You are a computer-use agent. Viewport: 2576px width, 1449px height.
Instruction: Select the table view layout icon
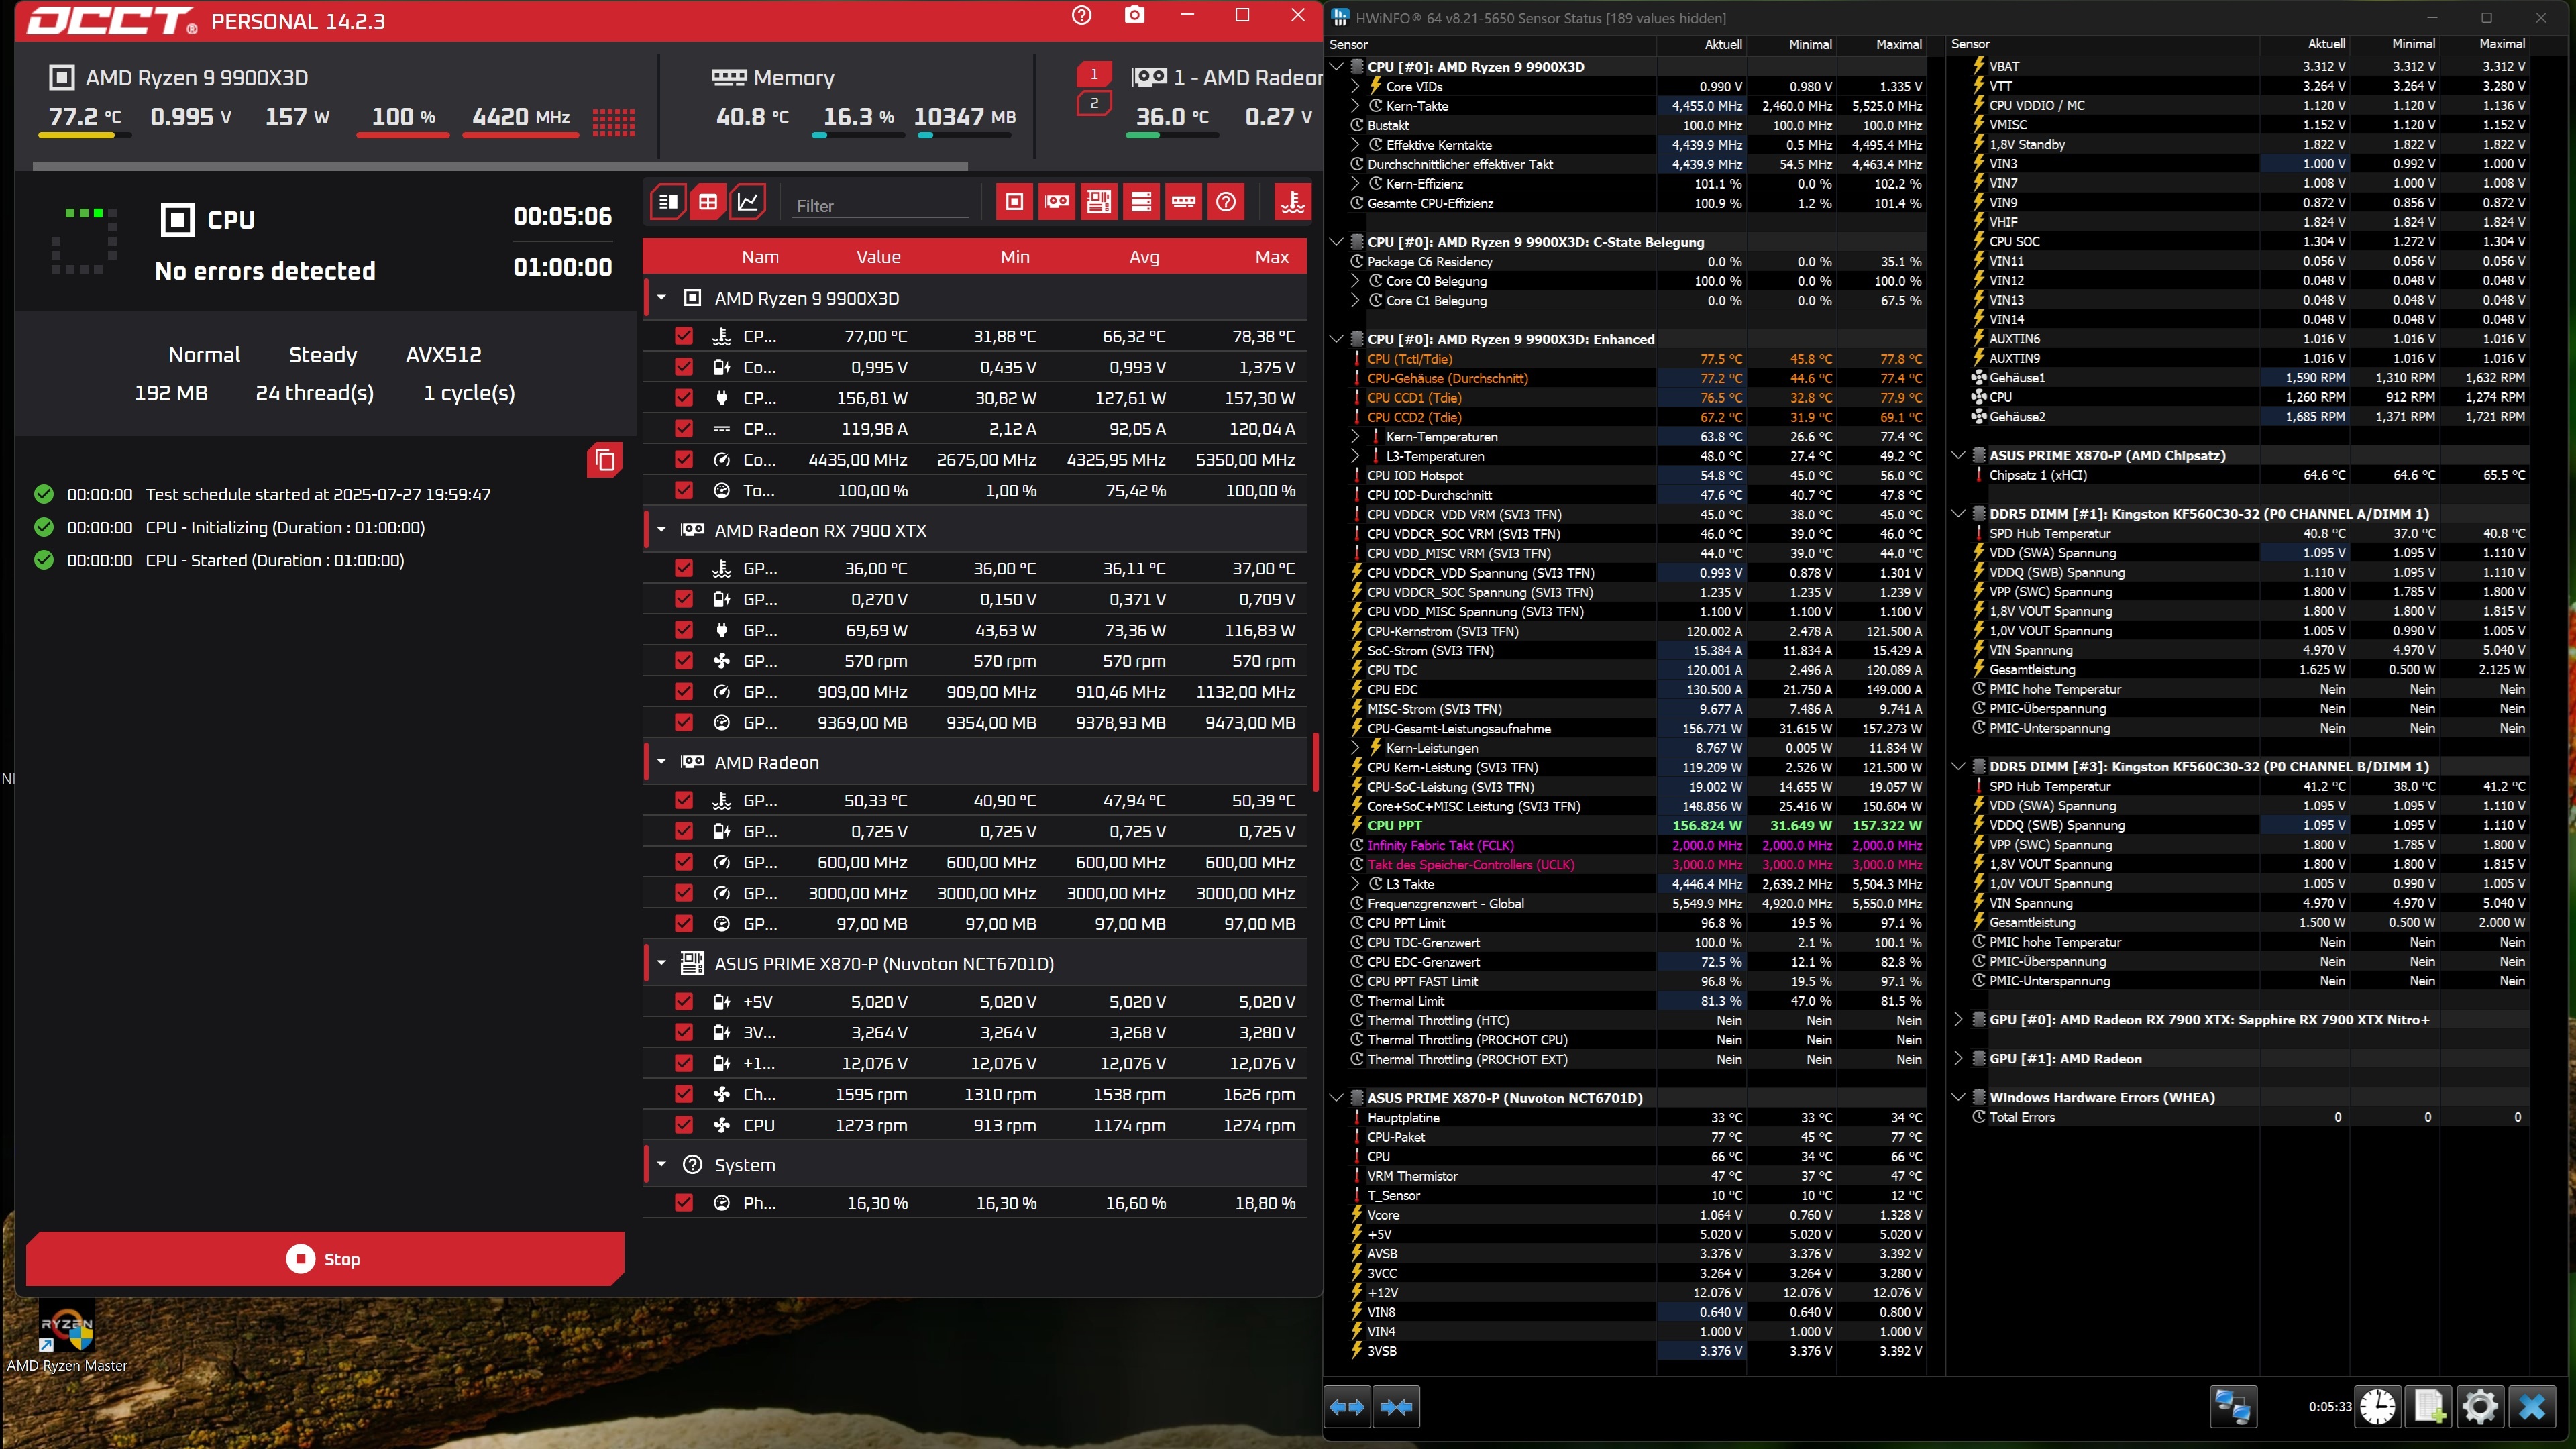pos(708,202)
